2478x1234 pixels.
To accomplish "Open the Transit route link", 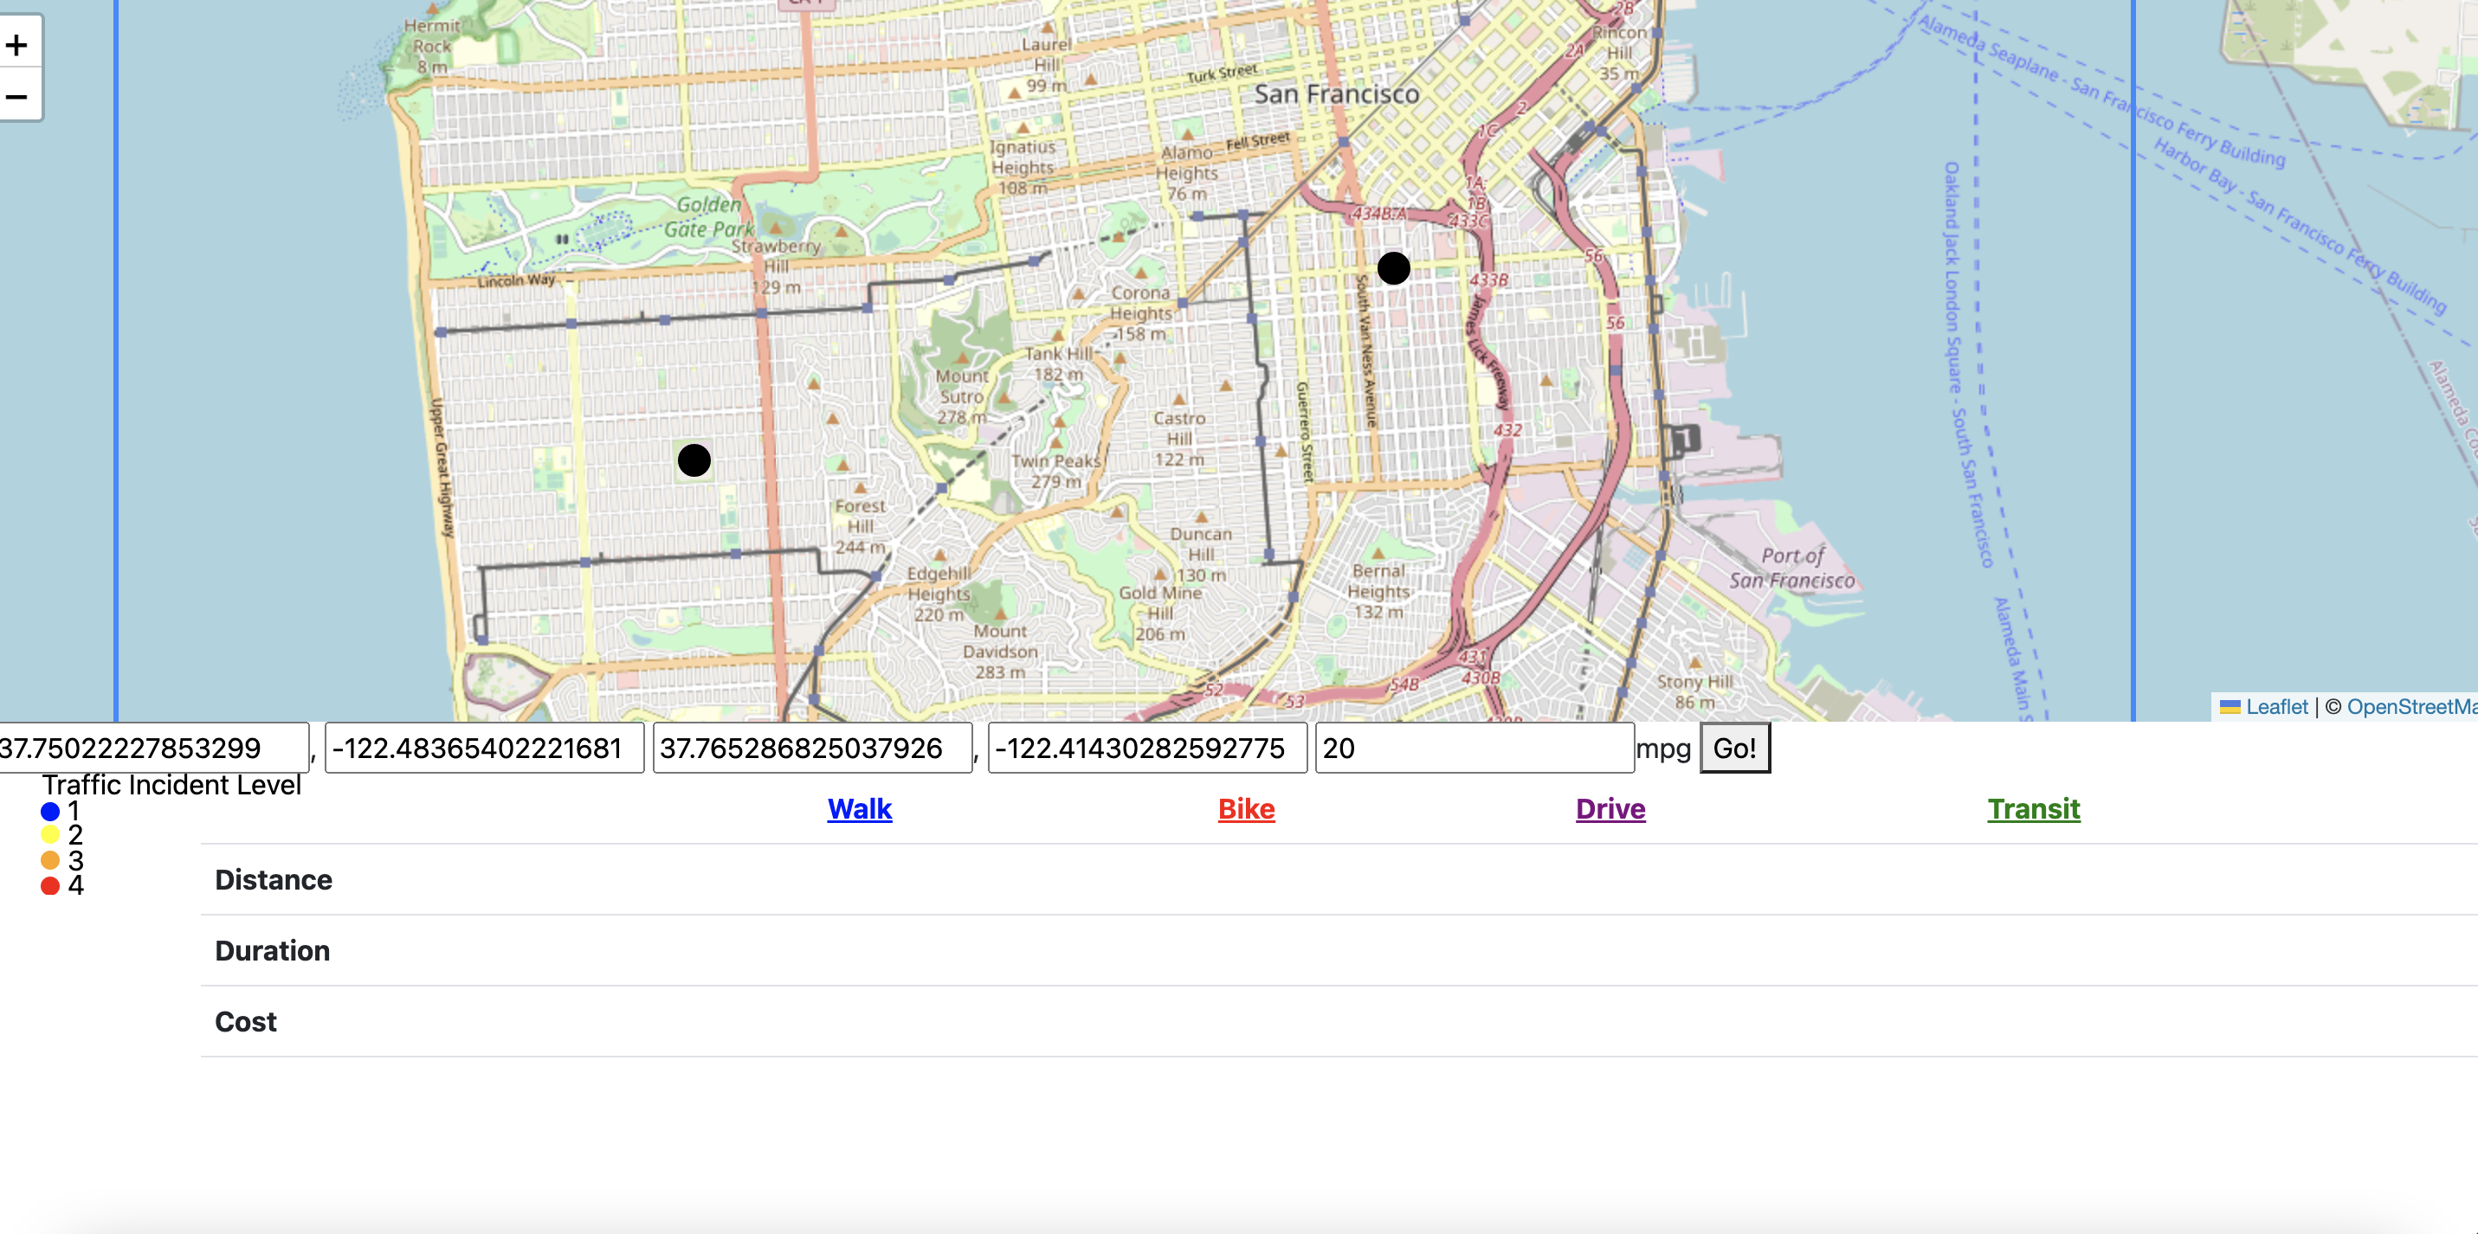I will point(2033,809).
